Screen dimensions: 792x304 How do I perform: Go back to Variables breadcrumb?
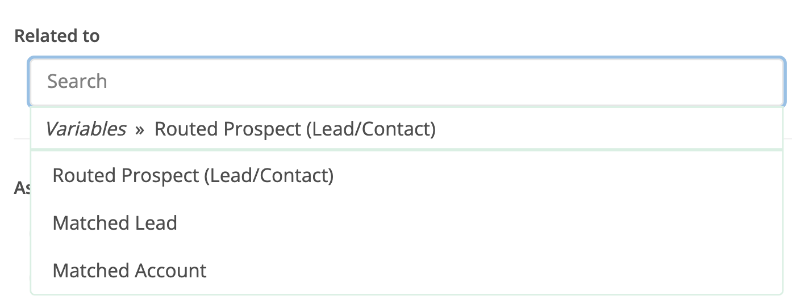click(85, 129)
